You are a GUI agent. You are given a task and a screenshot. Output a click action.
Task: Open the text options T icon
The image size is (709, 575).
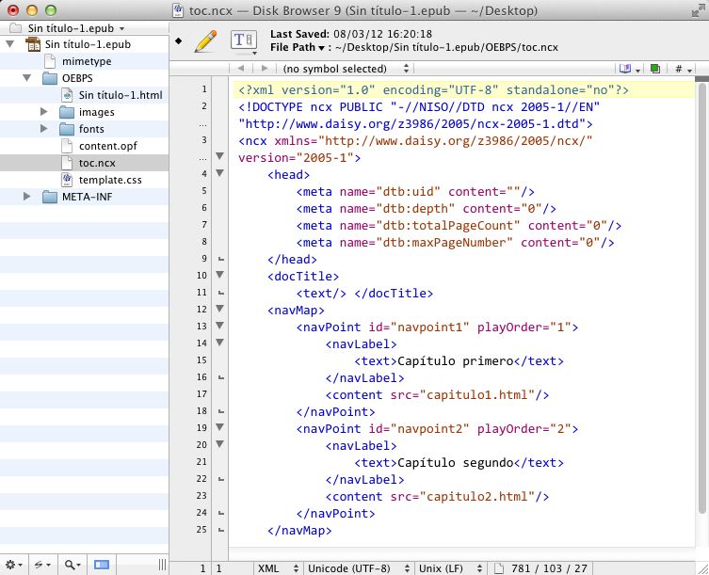click(244, 41)
